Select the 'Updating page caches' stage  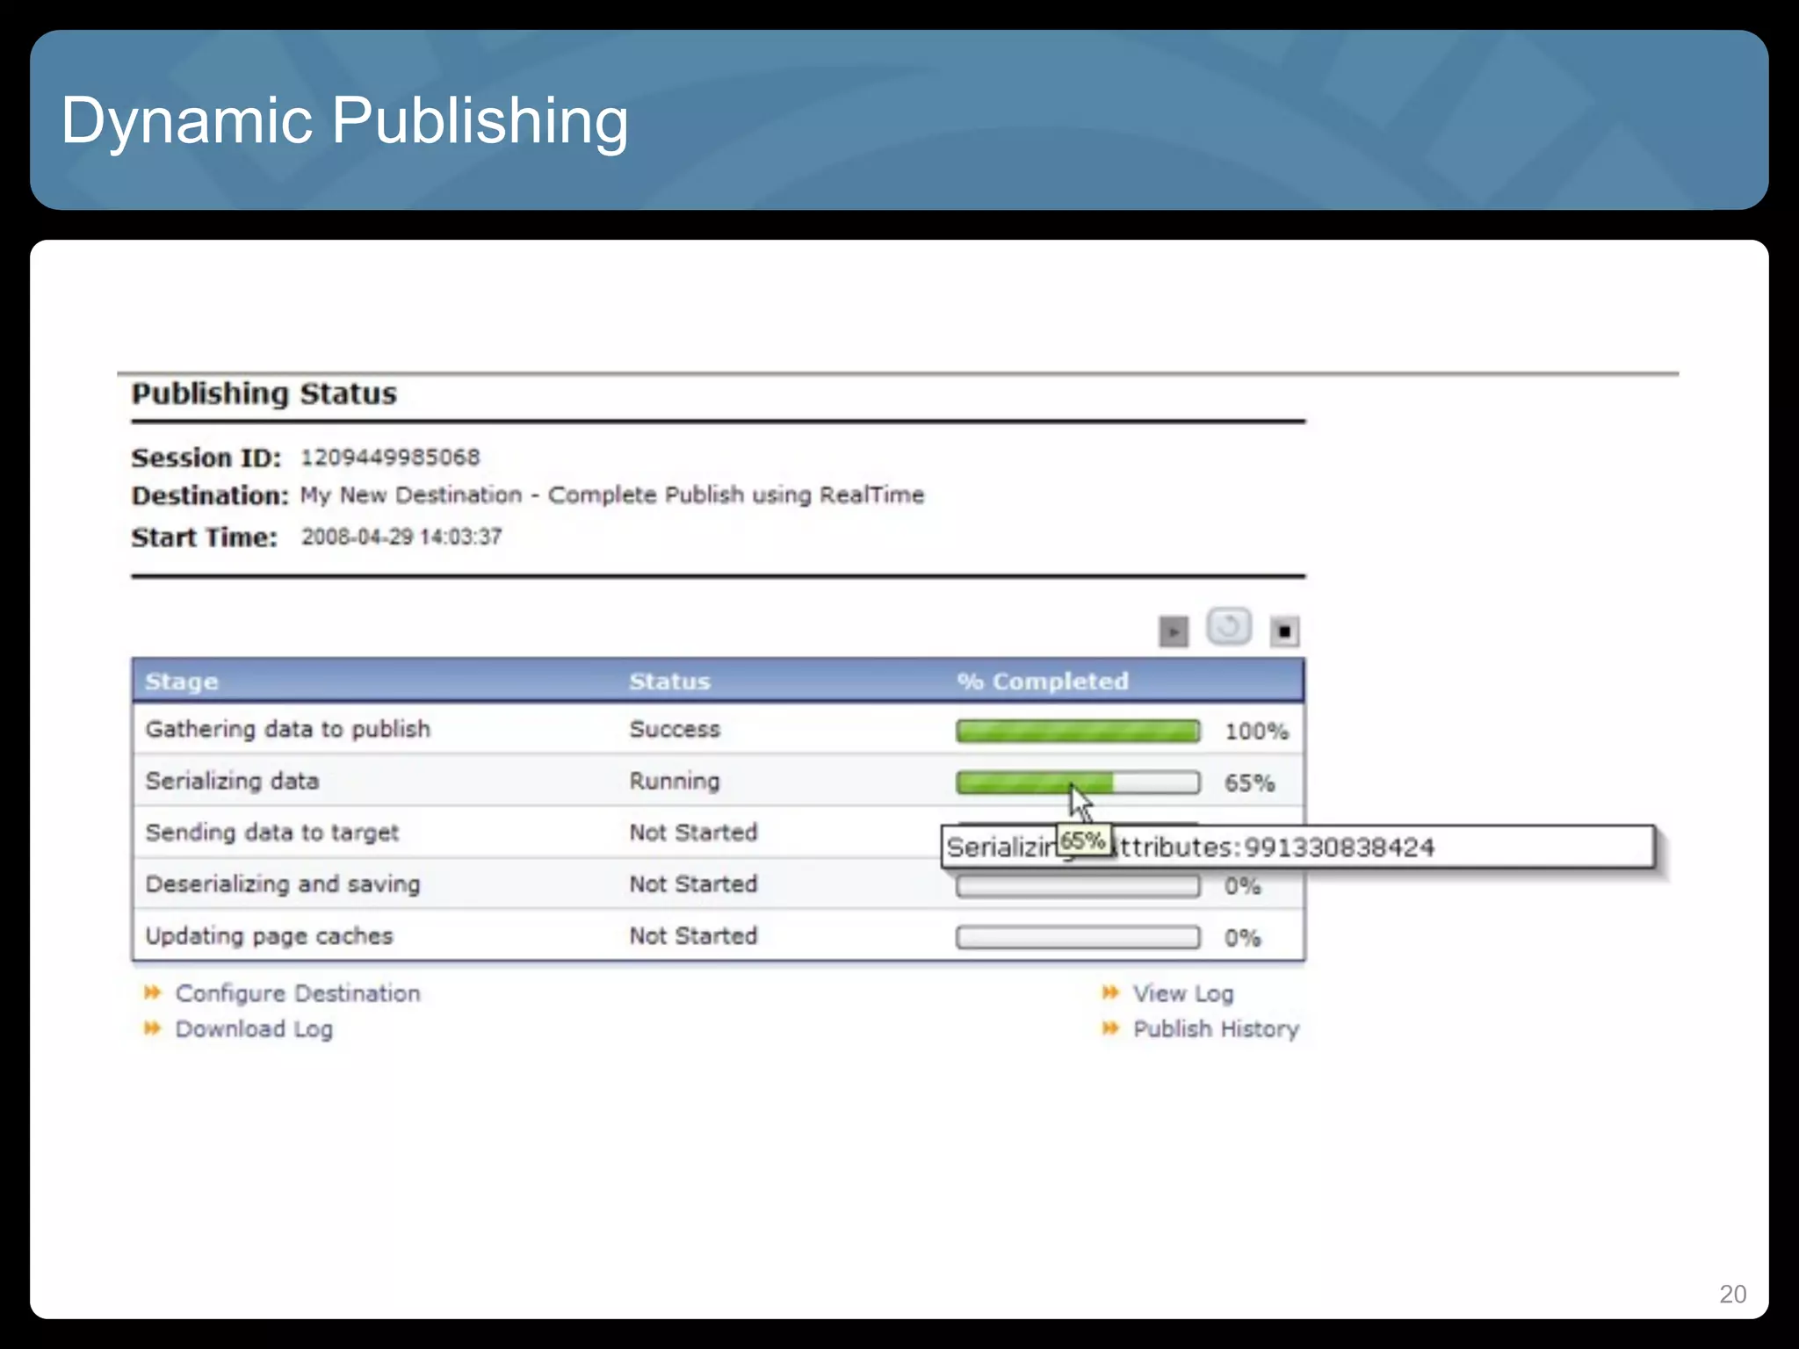click(269, 936)
